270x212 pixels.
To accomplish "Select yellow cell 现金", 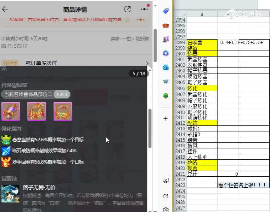I will [202, 168].
